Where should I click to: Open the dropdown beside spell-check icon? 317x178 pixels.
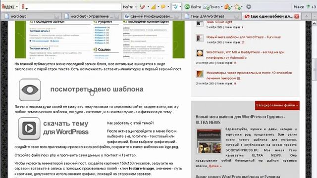[x=180, y=7]
